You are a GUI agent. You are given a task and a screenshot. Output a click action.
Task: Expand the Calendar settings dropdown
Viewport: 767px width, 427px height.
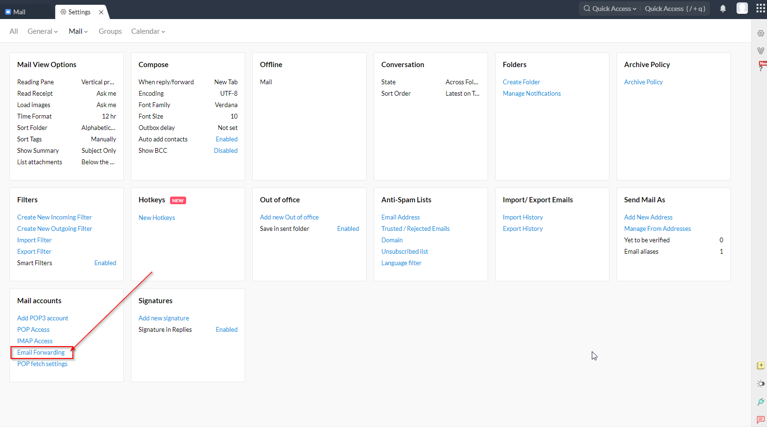[148, 31]
